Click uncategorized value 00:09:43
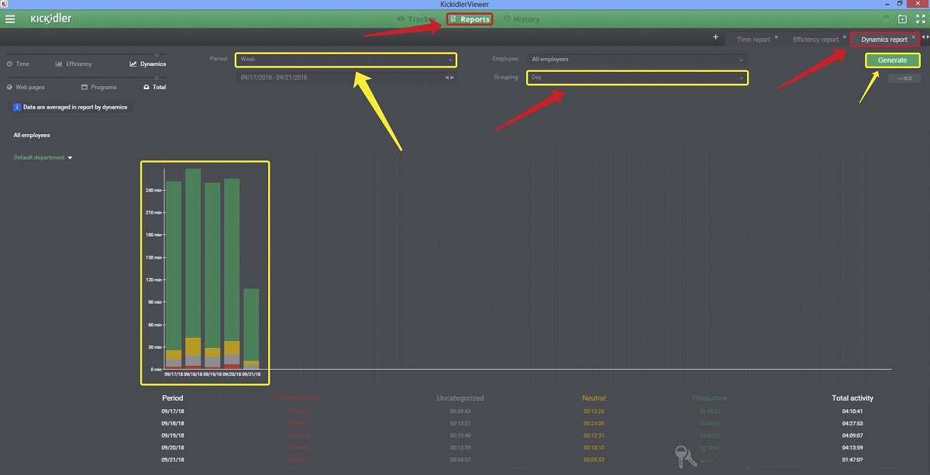The width and height of the screenshot is (930, 475). [x=460, y=411]
